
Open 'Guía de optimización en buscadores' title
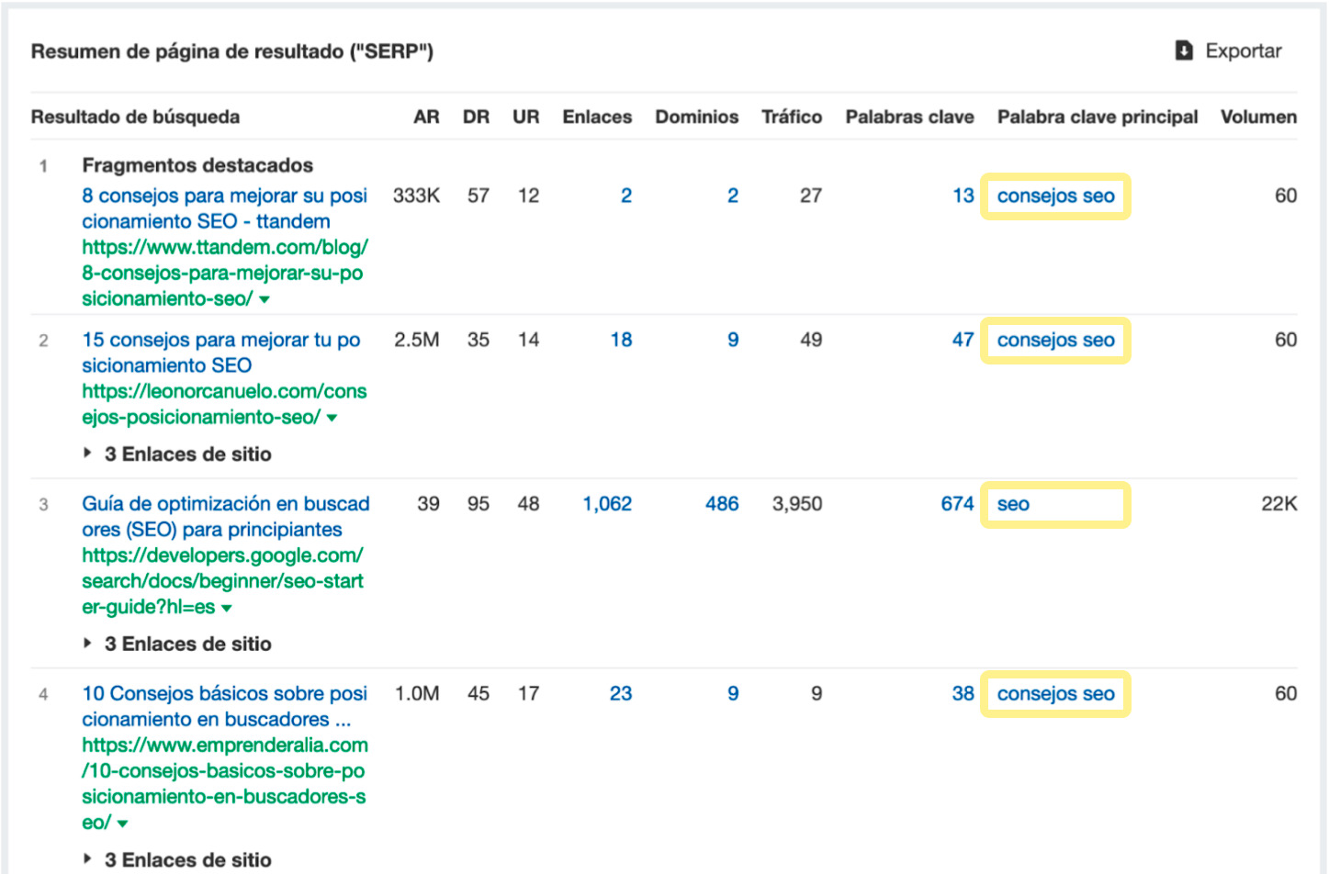coord(226,516)
